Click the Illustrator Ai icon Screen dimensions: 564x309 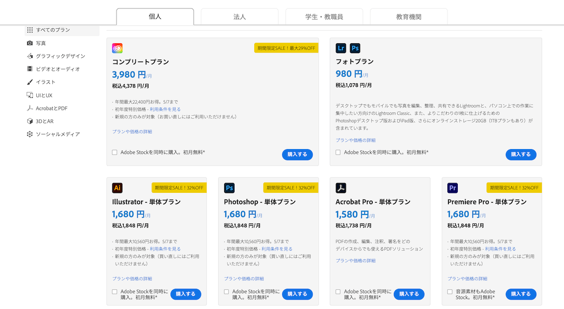[x=117, y=188]
